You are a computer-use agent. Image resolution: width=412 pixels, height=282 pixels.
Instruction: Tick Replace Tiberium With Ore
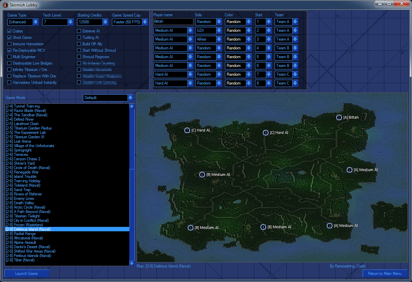(x=9, y=76)
